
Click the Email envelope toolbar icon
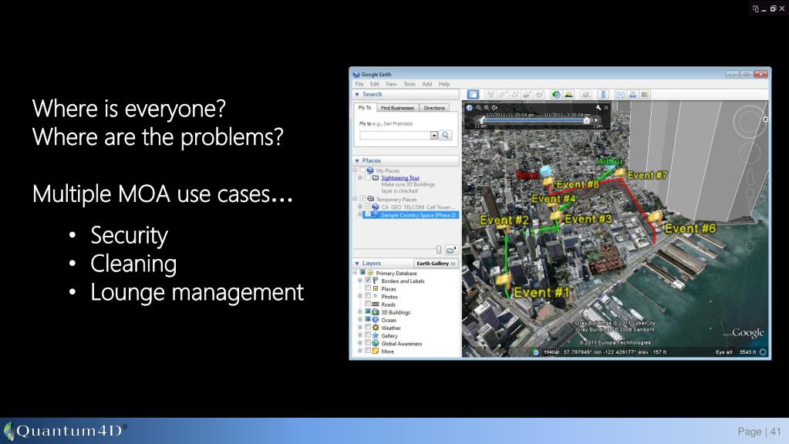pos(620,95)
